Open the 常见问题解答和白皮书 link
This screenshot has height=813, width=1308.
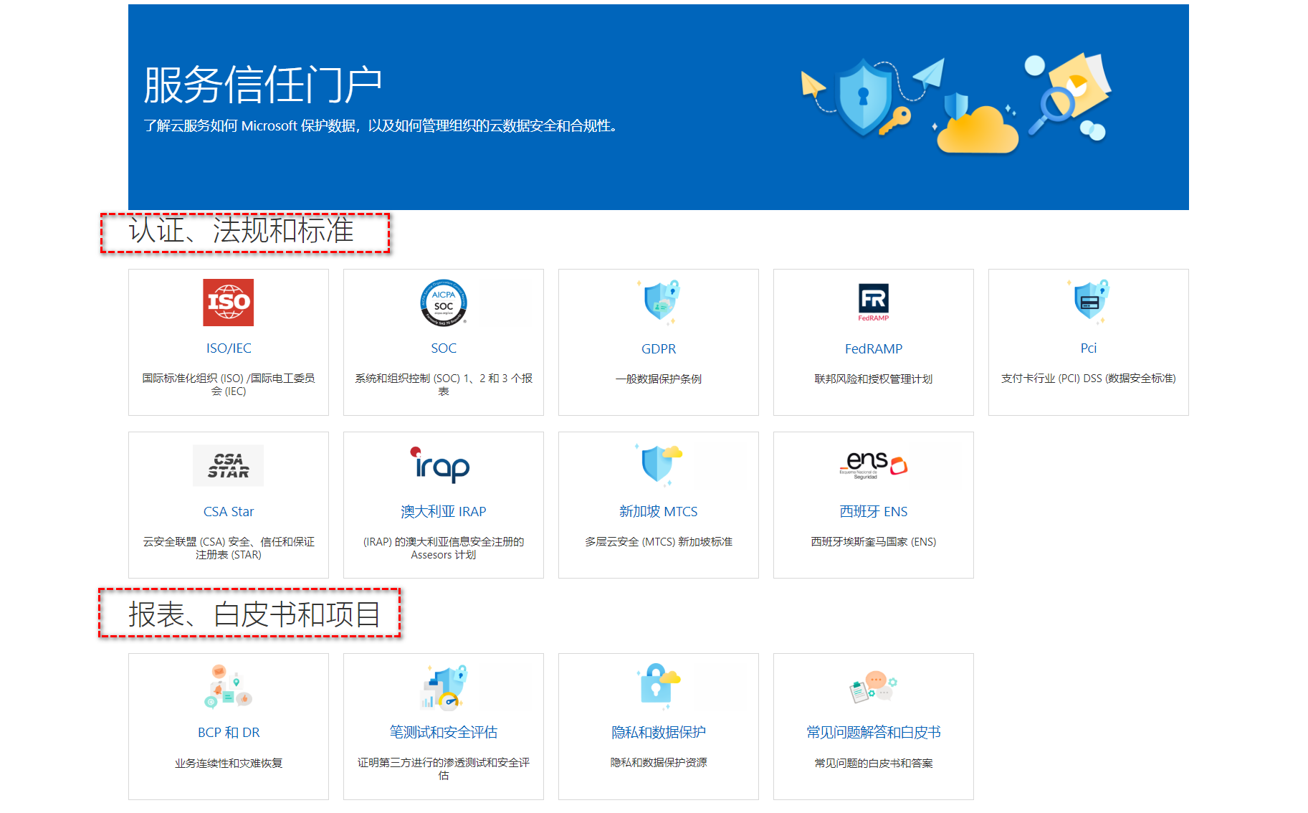coord(874,733)
